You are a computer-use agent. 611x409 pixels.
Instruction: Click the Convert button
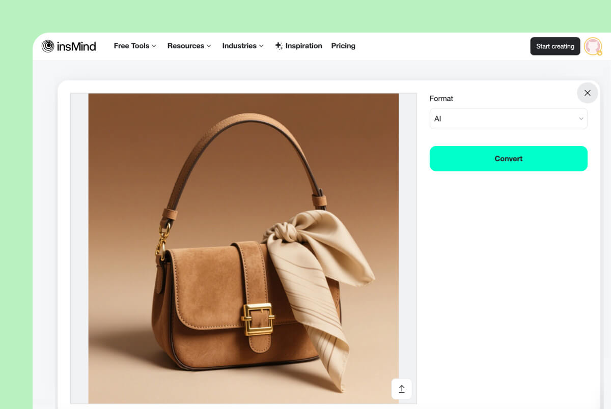pos(508,159)
